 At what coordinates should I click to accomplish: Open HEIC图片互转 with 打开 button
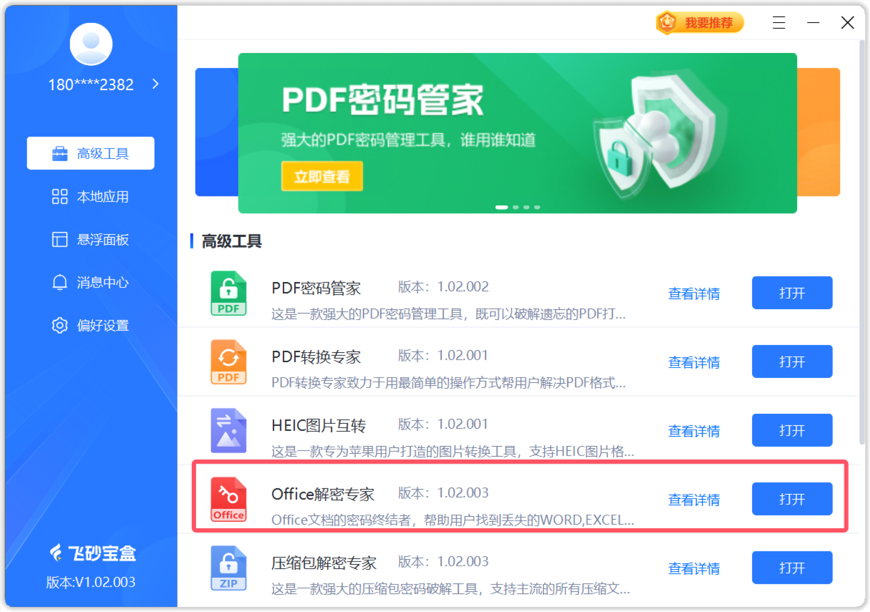[792, 430]
